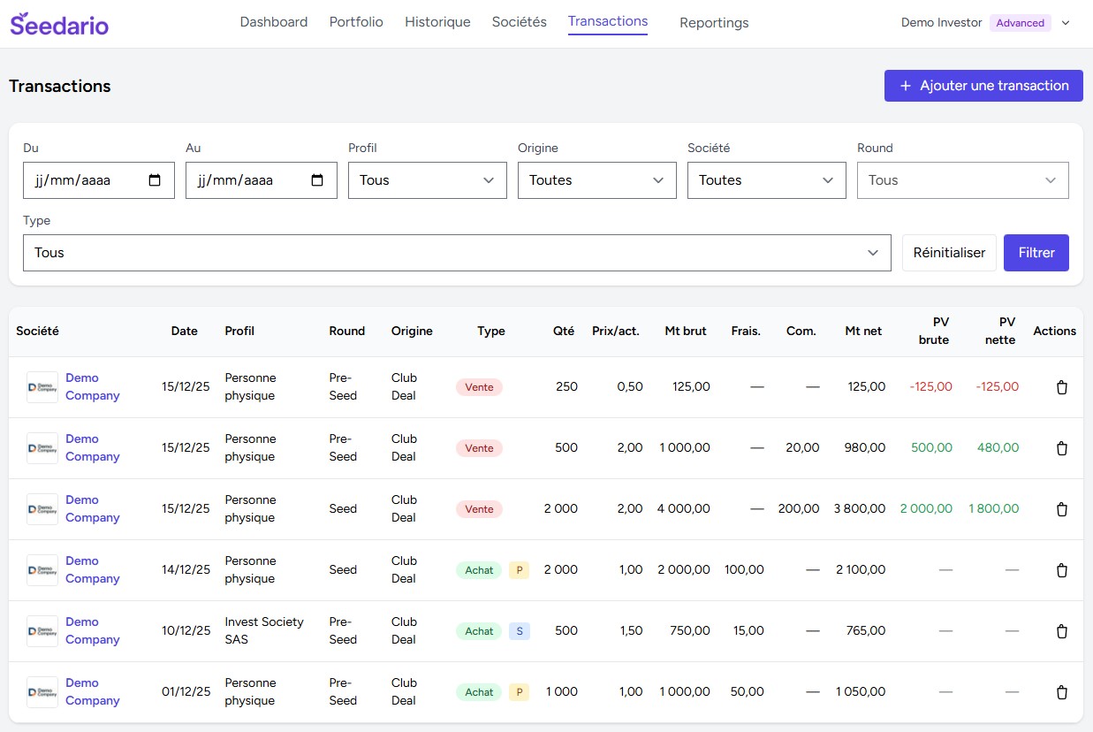Open calendar picker in the Du date field
The height and width of the screenshot is (732, 1093).
155,180
